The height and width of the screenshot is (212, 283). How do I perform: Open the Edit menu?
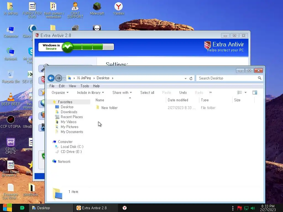[62, 86]
